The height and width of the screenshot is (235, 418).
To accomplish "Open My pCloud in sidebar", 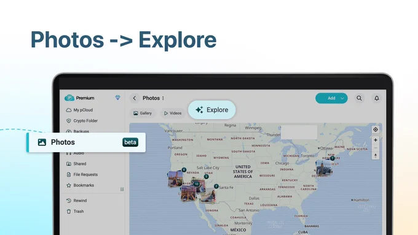I will (x=83, y=110).
